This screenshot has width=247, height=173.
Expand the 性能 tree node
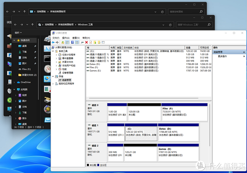[56, 69]
